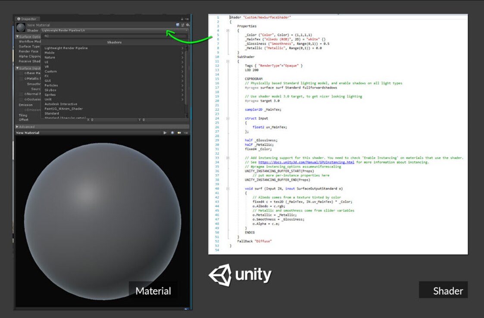
Task: Expand the Advanced section
Action: pos(17,126)
